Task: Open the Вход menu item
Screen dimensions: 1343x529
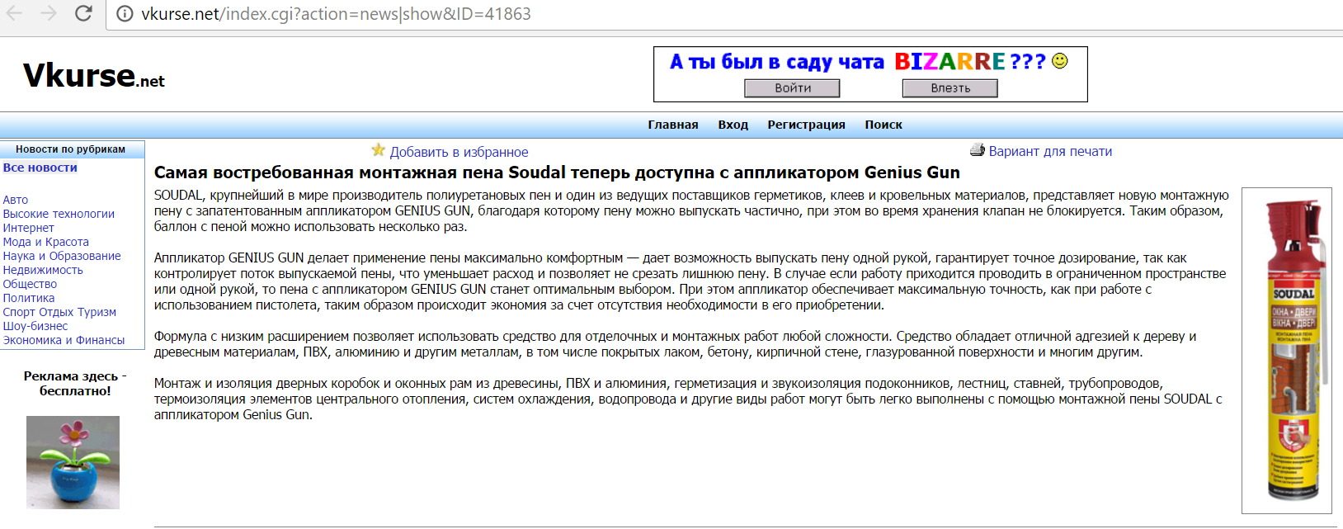Action: point(733,125)
